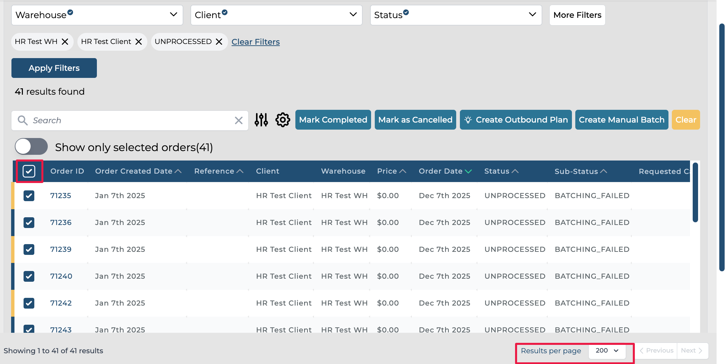
Task: Uncheck order 71239 checkbox
Action: tap(29, 249)
